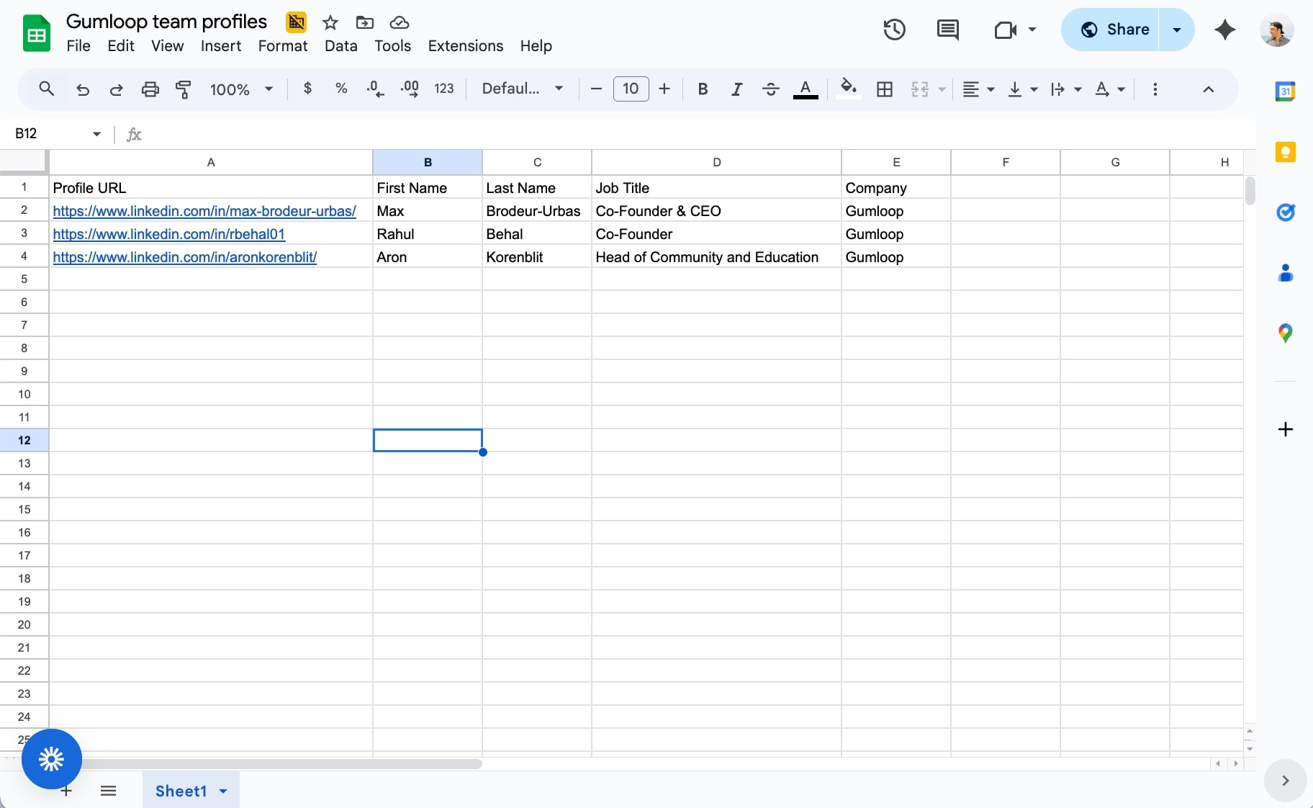Open Max Brodeur-Urbas's LinkedIn profile link
This screenshot has width=1313, height=808.
pyautogui.click(x=204, y=211)
